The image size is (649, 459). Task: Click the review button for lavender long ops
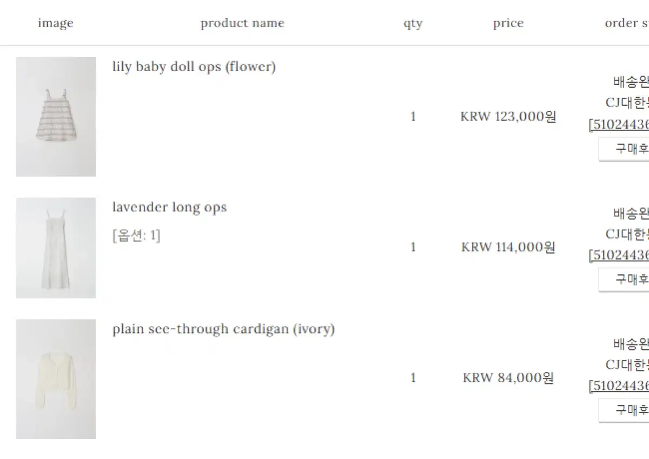tap(624, 280)
